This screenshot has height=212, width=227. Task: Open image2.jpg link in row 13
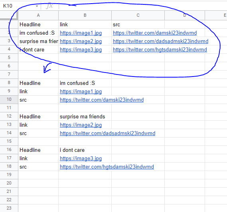(81, 125)
